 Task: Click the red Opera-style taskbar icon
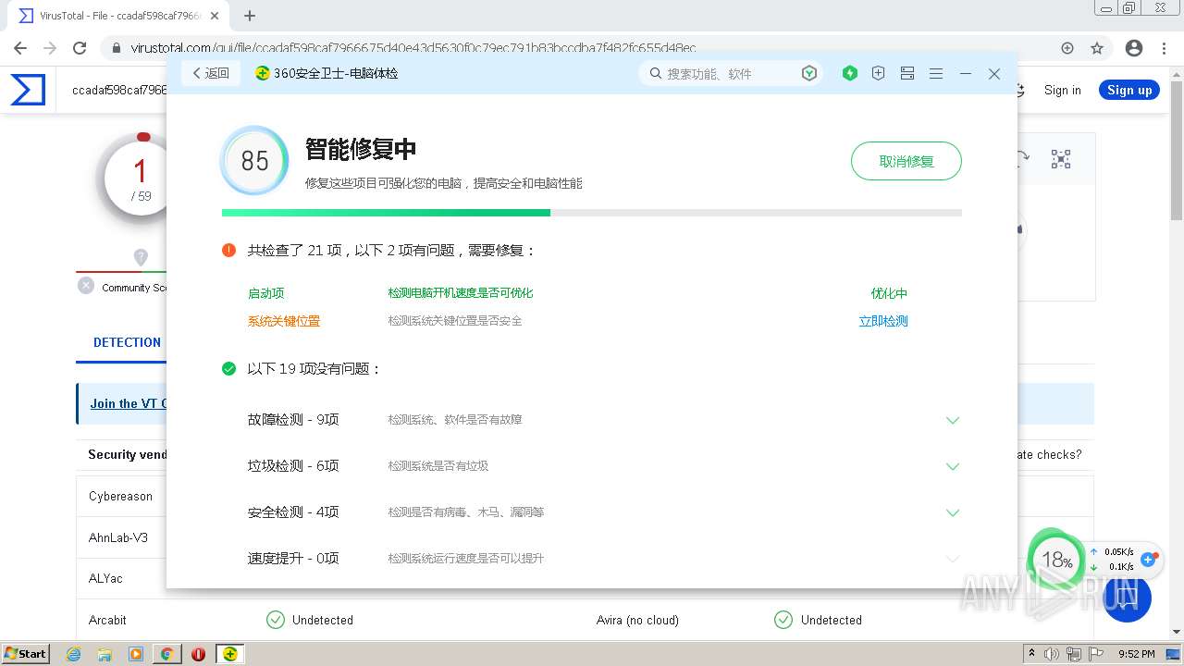tap(198, 654)
